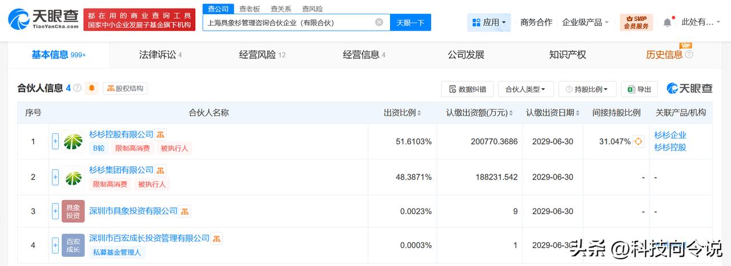731x266 pixels.
Task: Sort by the 出资比例 column arrows
Action: click(x=420, y=113)
